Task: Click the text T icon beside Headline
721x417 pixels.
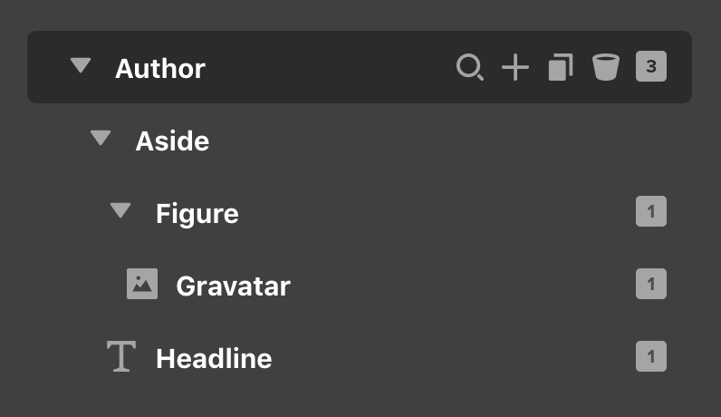Action: point(121,356)
